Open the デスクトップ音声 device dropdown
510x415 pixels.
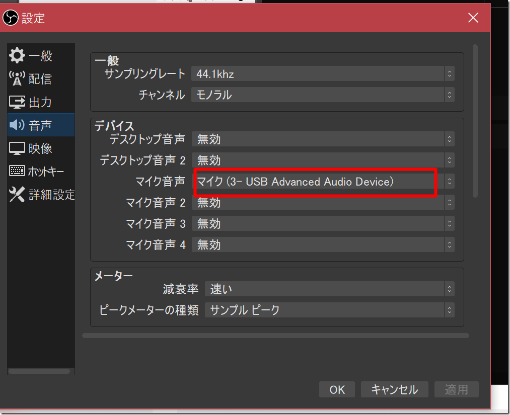(x=323, y=139)
